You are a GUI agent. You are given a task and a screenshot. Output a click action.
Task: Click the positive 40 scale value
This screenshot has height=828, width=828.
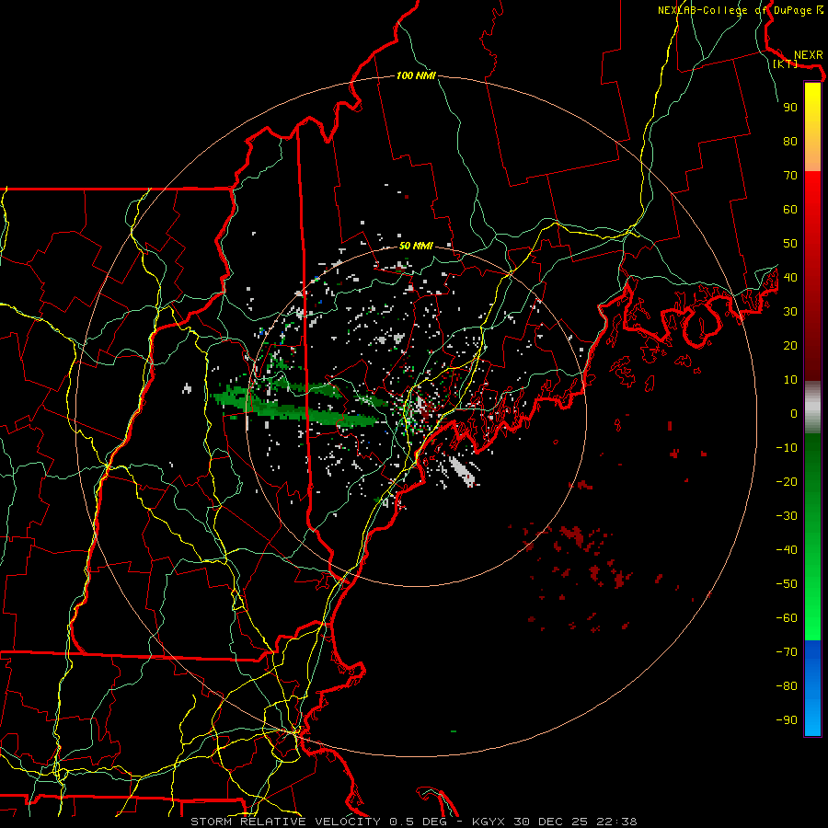(790, 278)
